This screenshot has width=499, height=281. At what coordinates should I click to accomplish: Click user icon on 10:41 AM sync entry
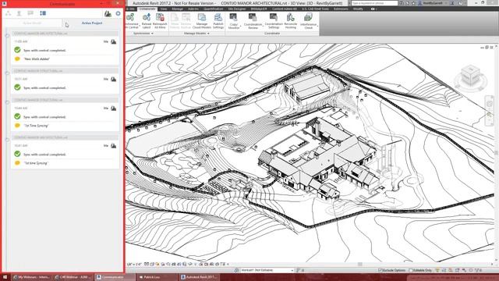click(x=113, y=146)
